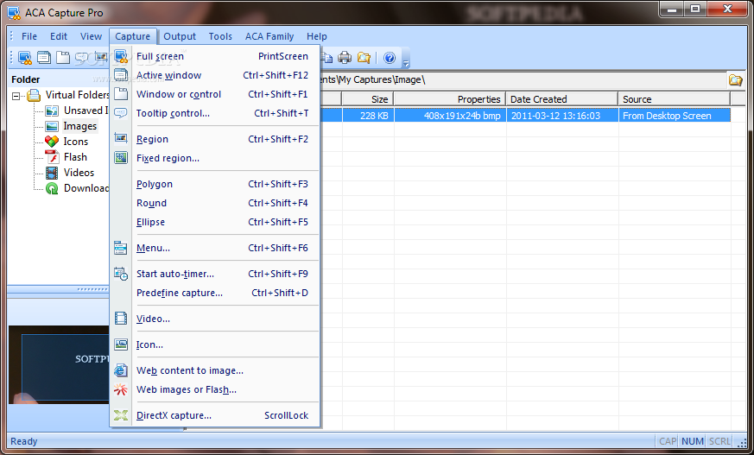This screenshot has width=754, height=455.
Task: Sort list by Size column header
Action: 367,99
